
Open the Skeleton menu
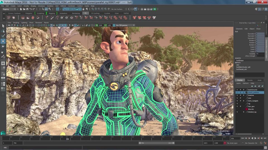click(x=50, y=6)
